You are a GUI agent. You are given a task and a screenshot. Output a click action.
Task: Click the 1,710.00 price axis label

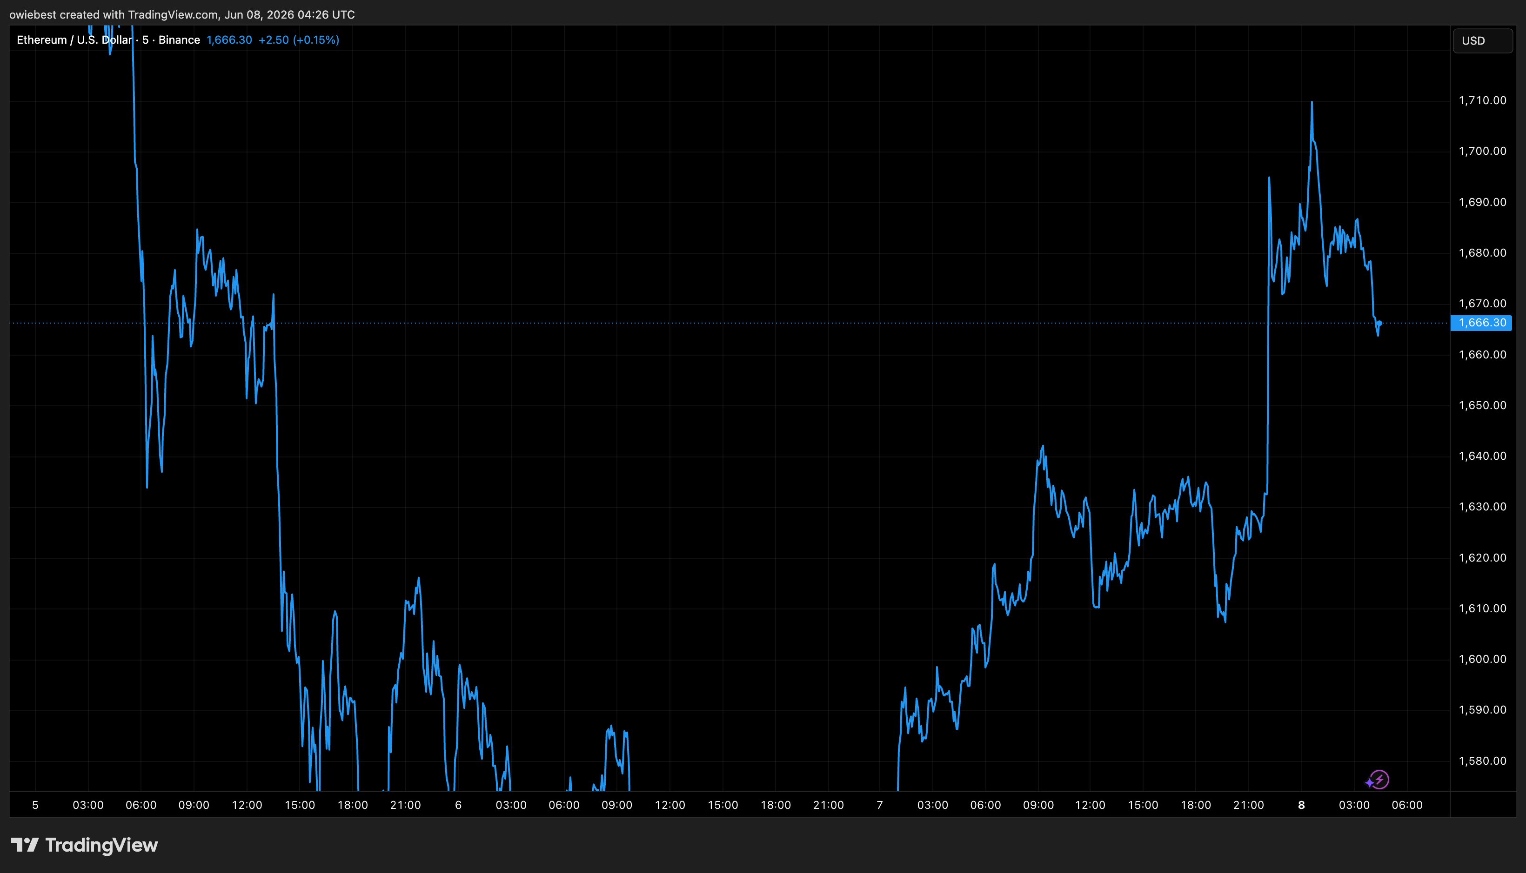[x=1482, y=100]
